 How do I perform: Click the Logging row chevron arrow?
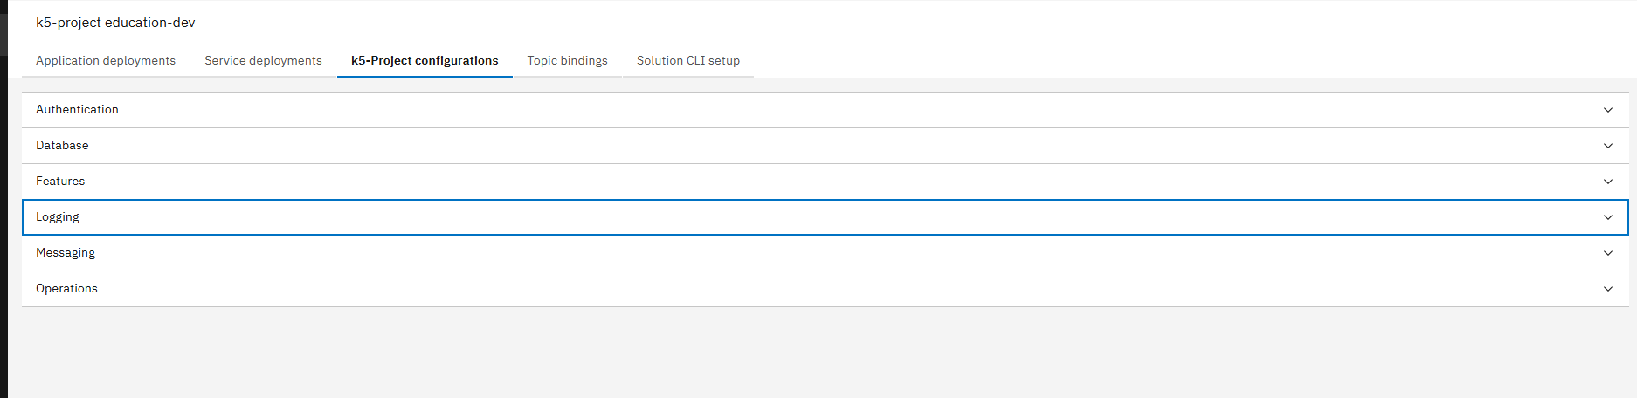1607,217
